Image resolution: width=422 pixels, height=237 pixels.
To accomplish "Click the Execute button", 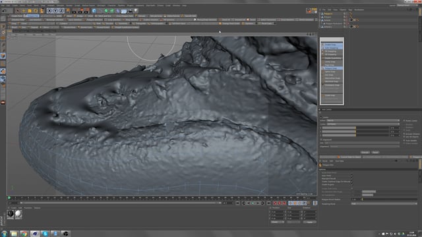I will coord(365,152).
